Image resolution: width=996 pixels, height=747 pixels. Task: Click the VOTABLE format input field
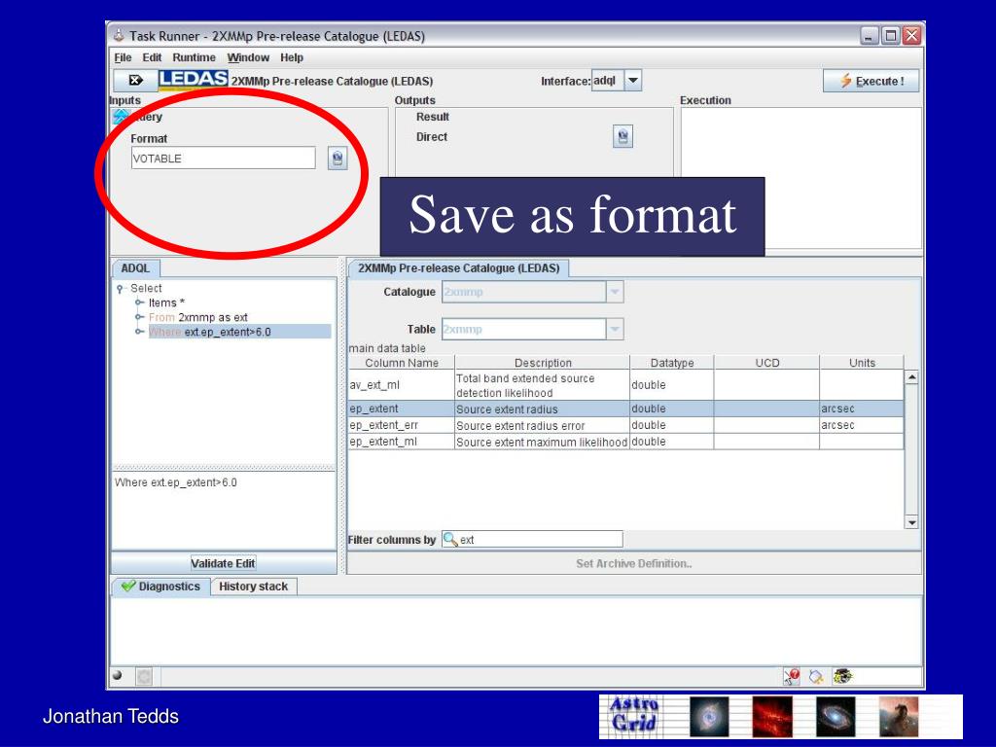coord(223,159)
